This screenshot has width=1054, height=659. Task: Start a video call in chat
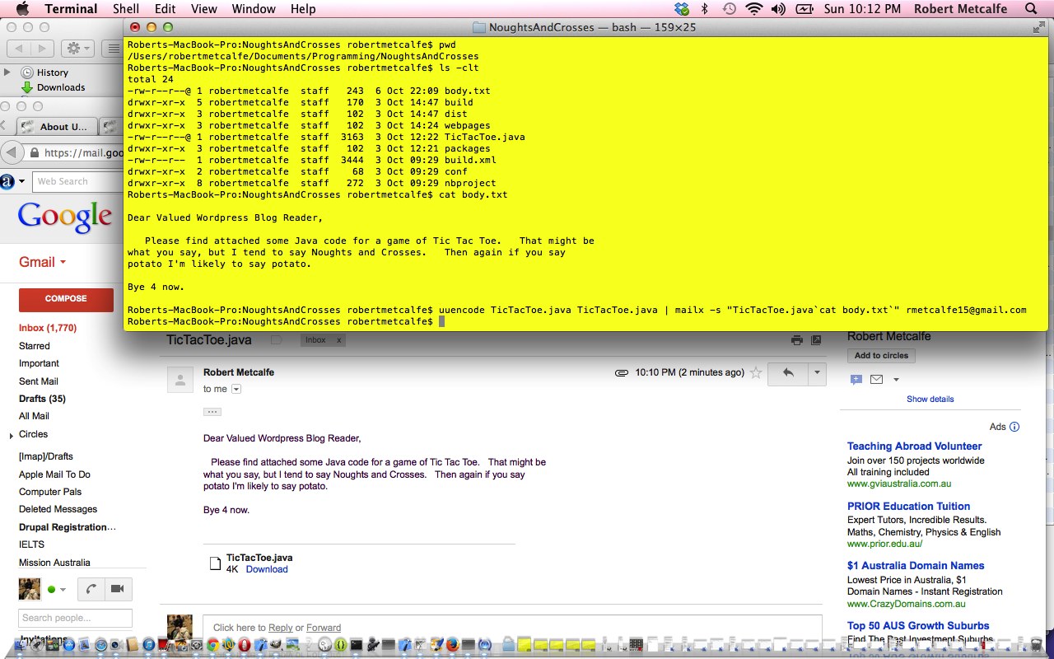117,589
